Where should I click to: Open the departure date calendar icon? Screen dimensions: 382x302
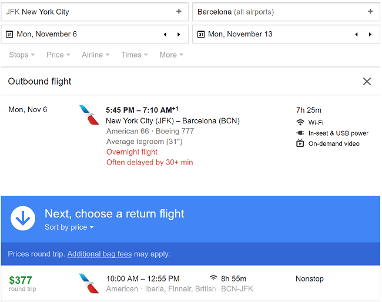(9, 34)
